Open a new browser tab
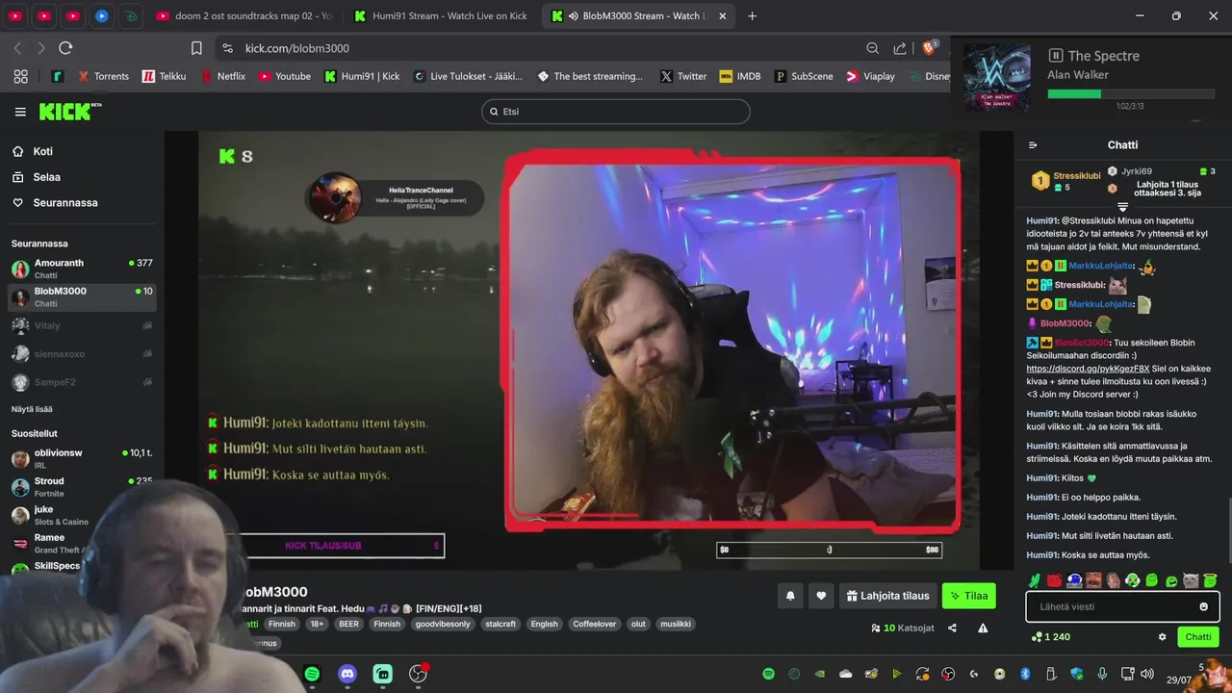 coord(752,16)
